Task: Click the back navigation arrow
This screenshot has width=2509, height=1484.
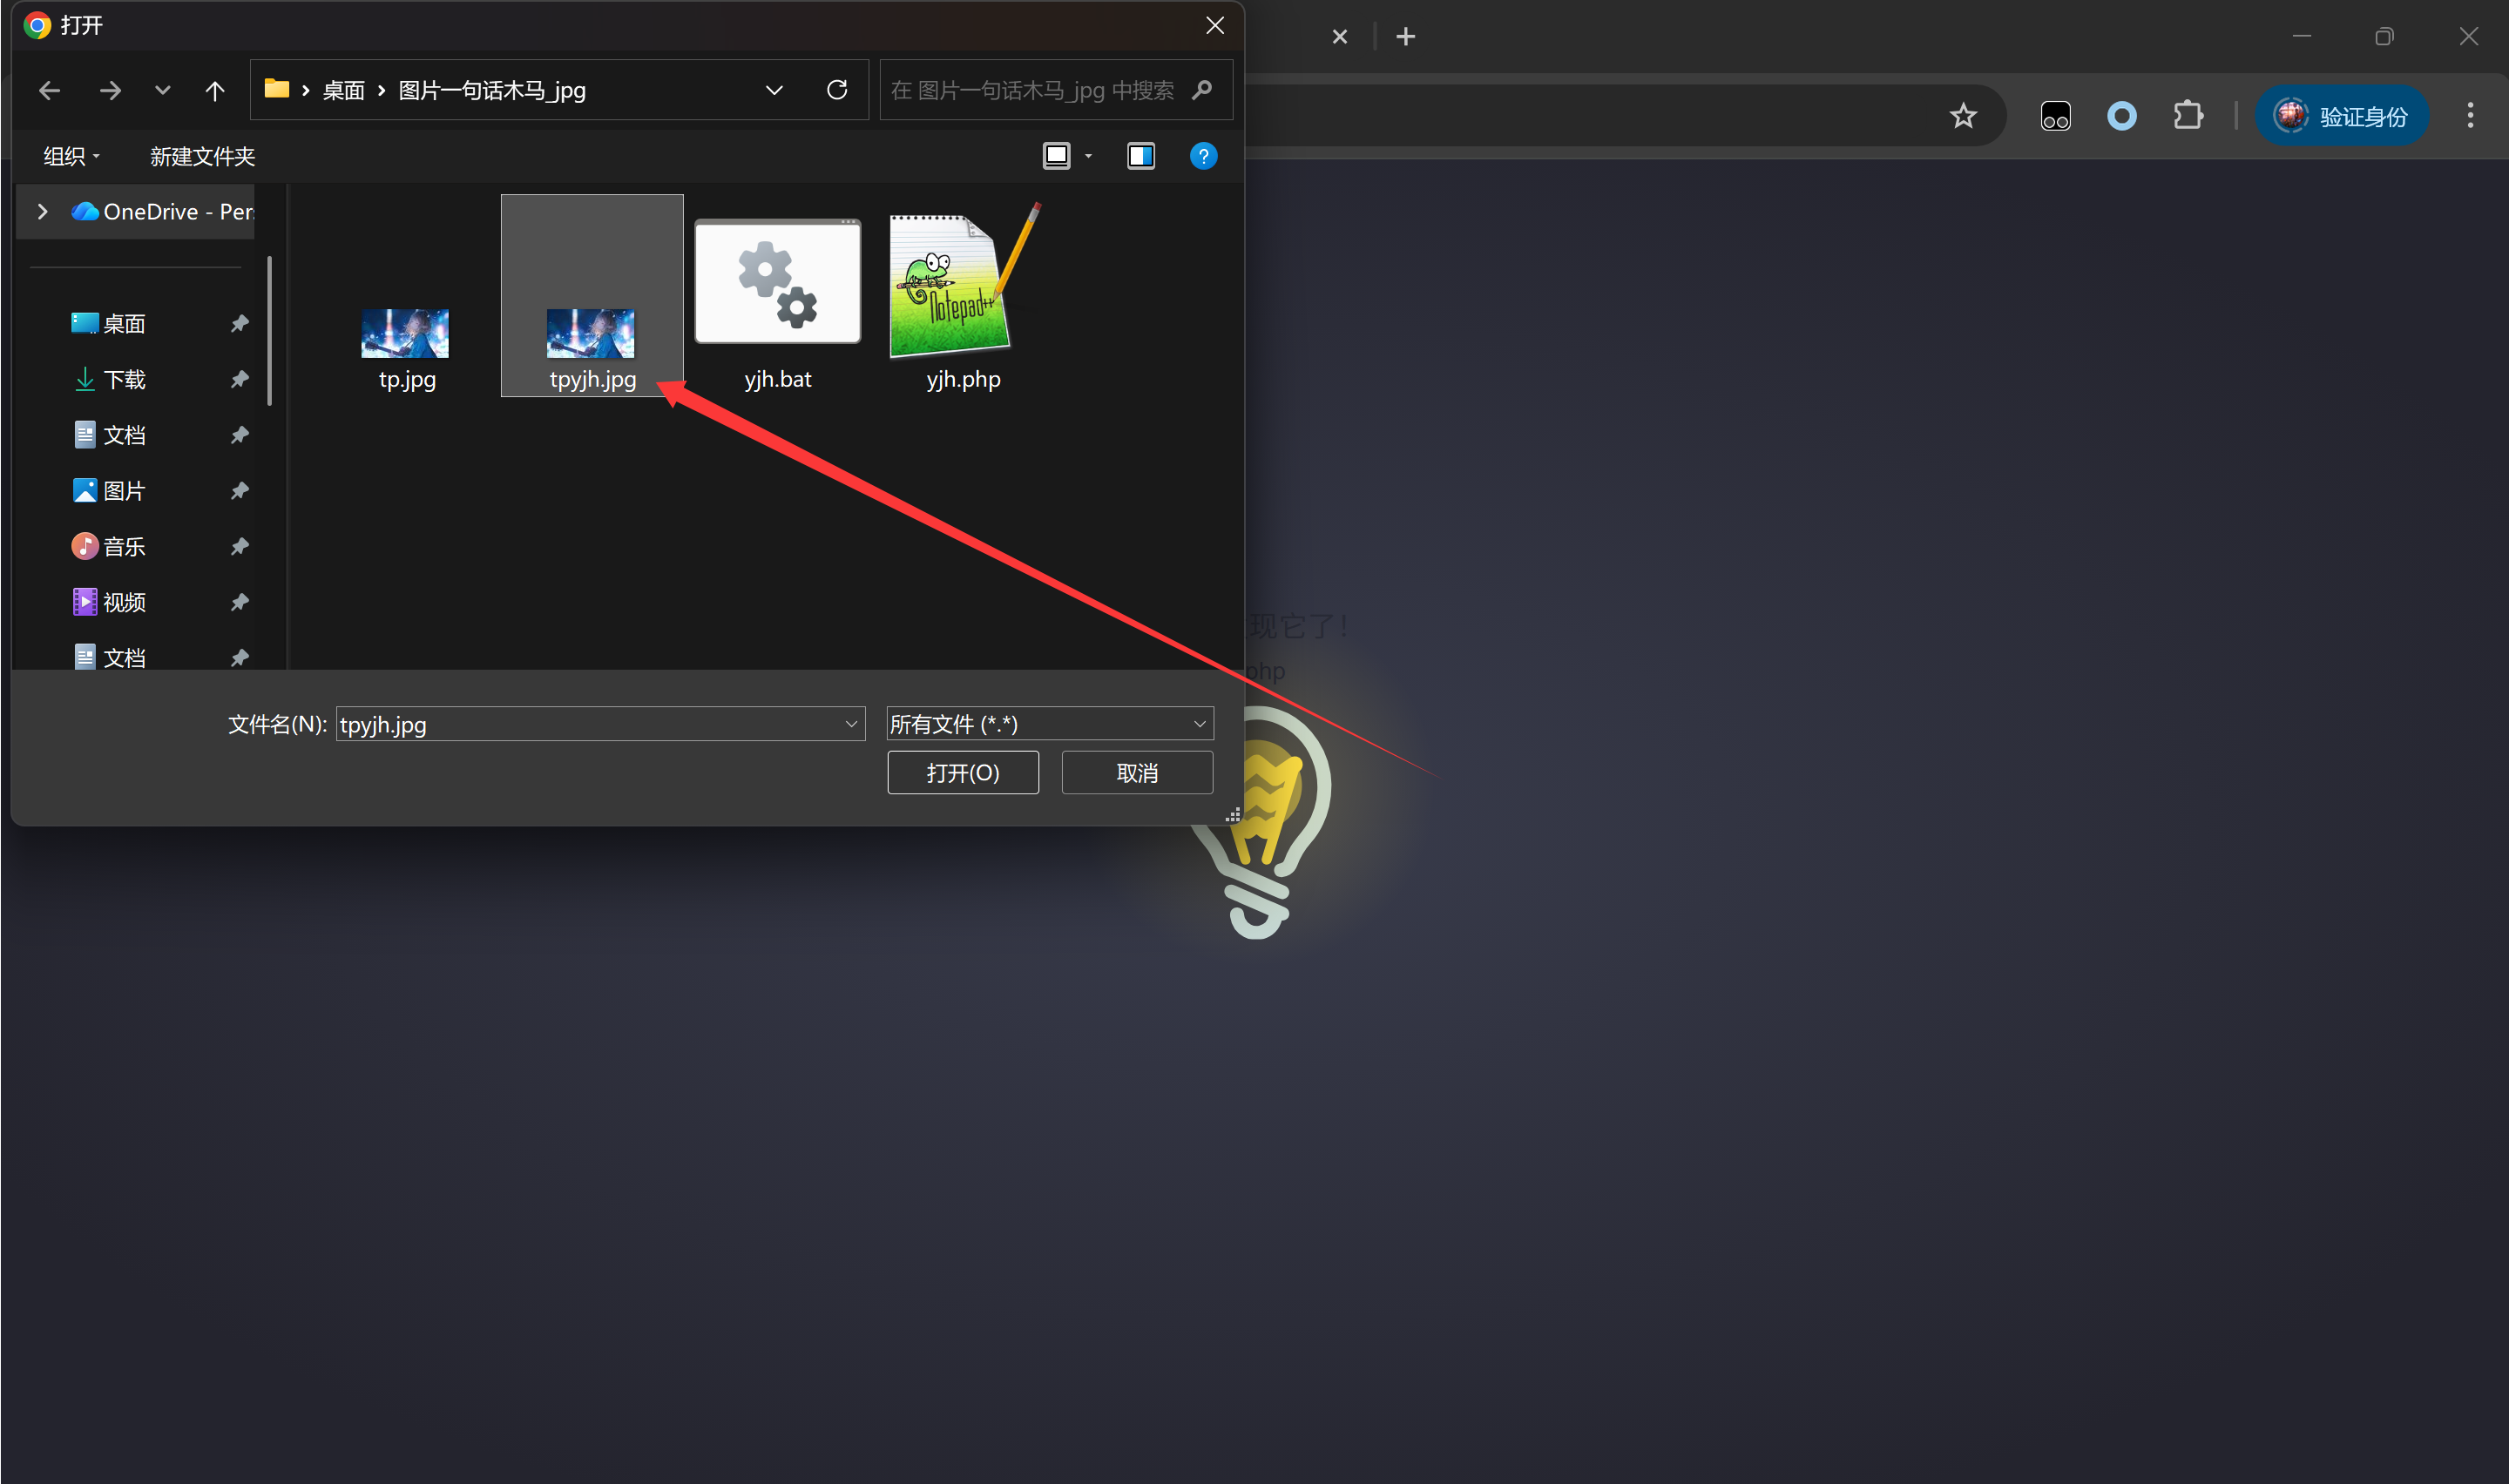Action: [x=49, y=91]
